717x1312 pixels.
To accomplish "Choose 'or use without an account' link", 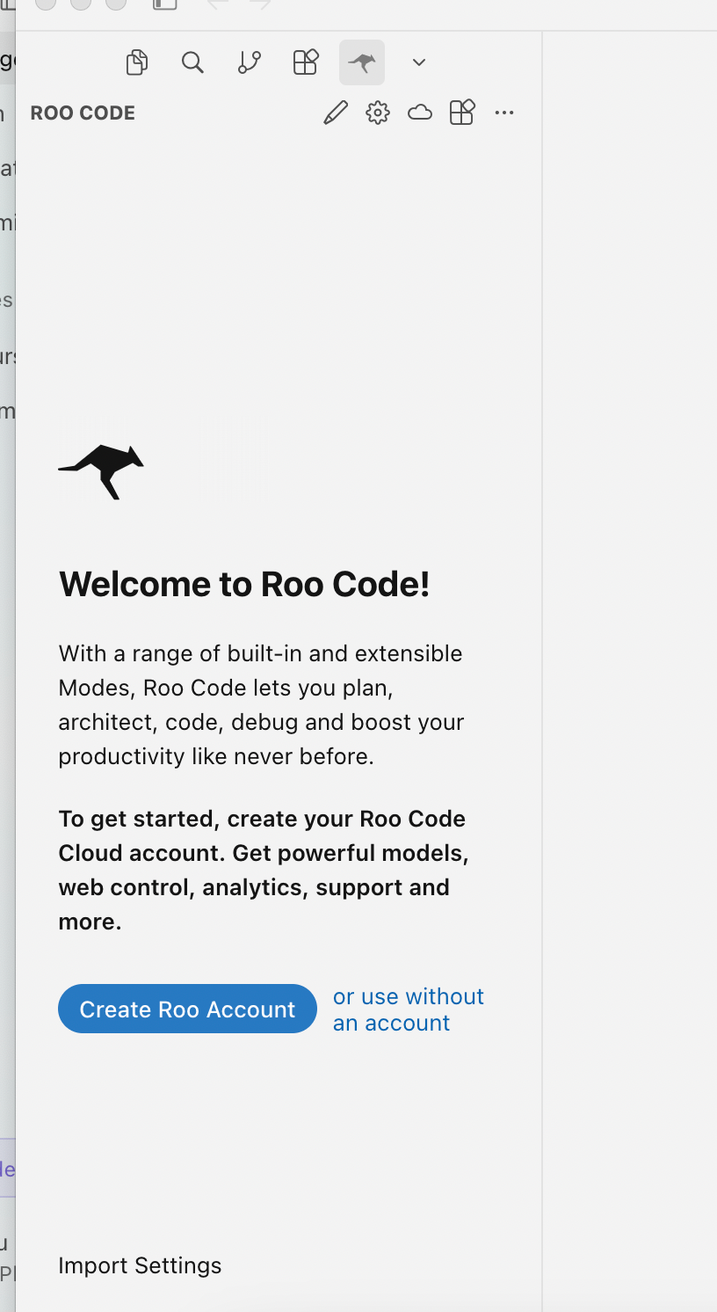I will click(x=409, y=1010).
